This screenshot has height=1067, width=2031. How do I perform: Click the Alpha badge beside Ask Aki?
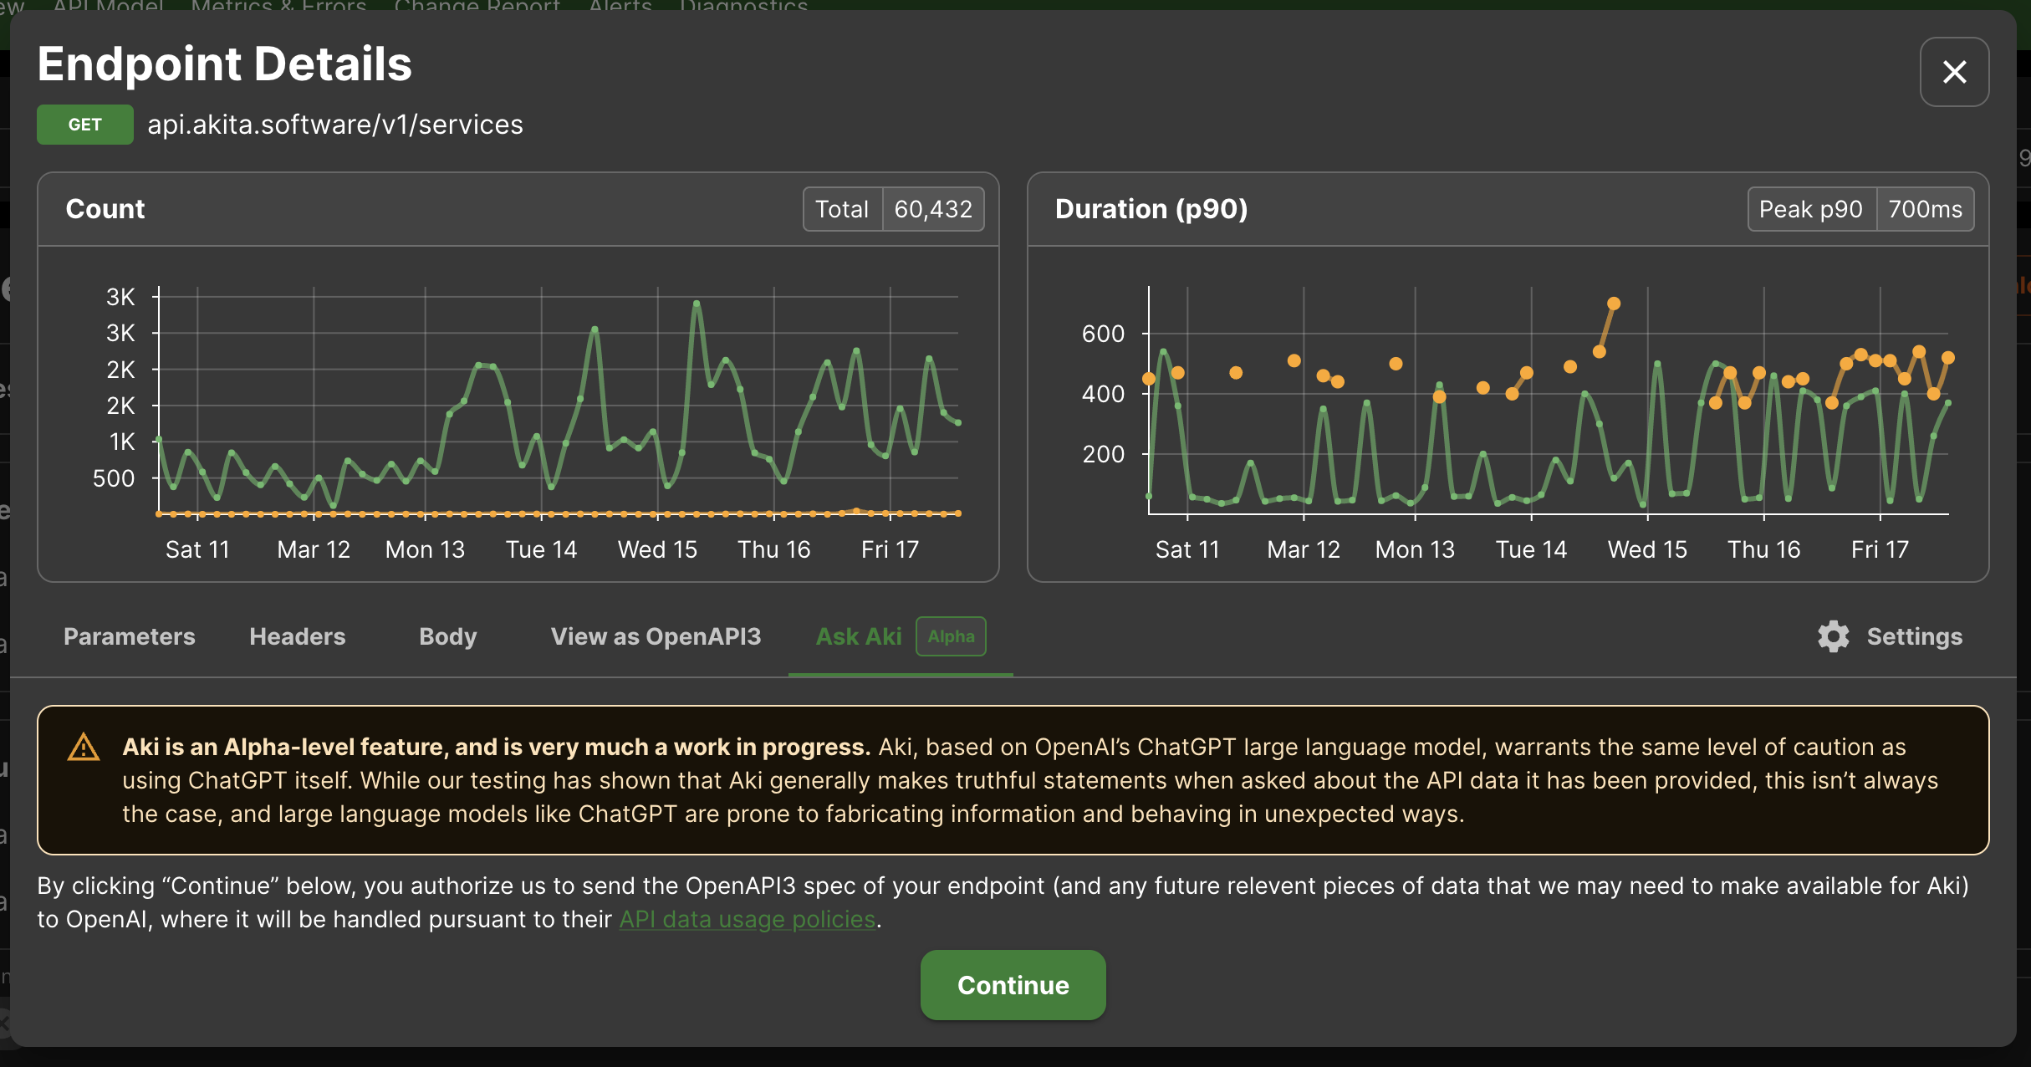point(951,636)
